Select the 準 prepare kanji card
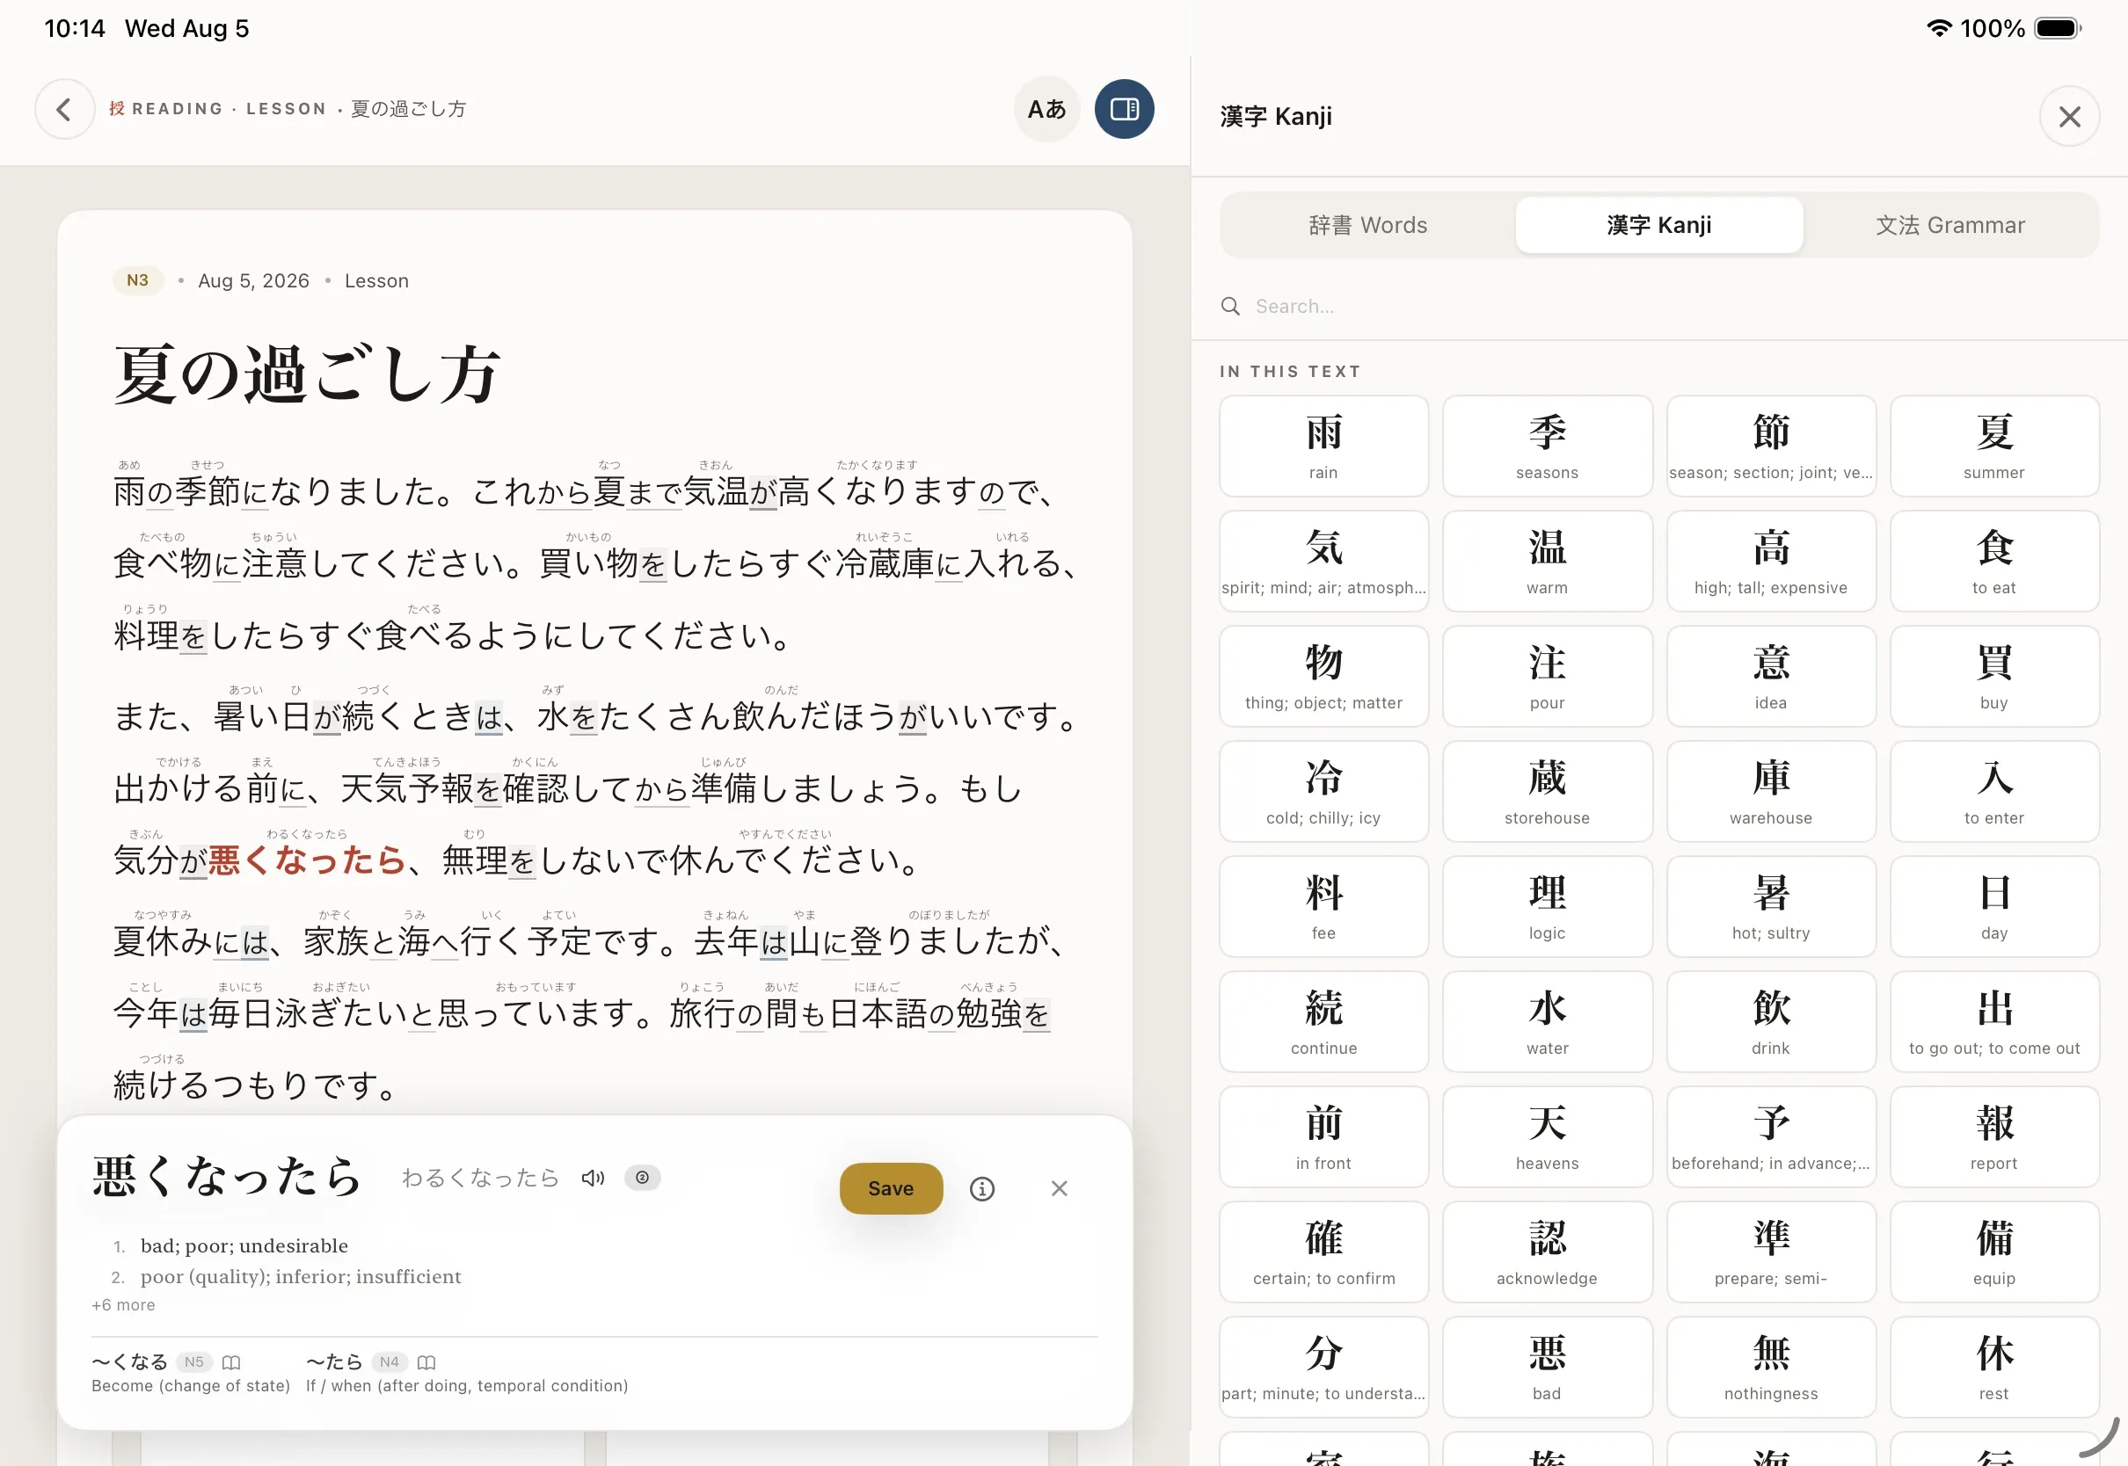 [x=1772, y=1252]
